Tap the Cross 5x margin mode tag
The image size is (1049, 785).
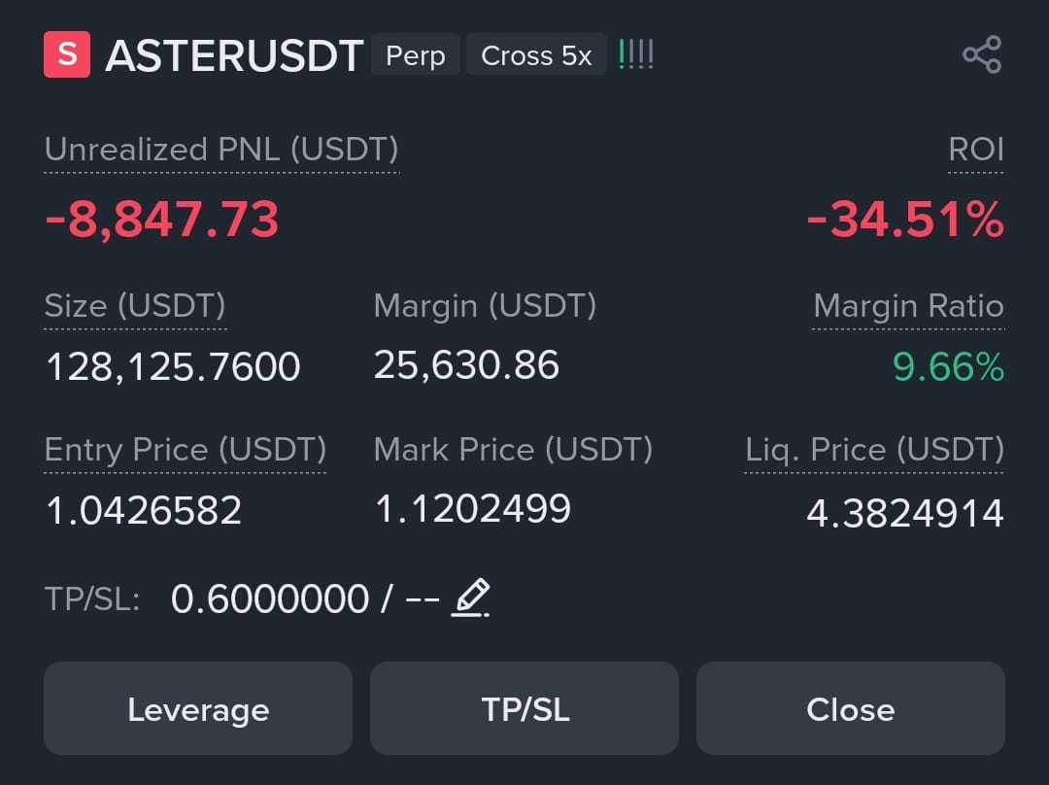(536, 54)
